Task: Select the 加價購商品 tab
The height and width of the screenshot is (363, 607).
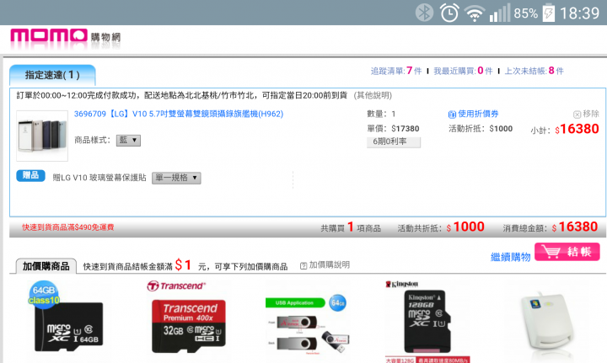Action: [46, 266]
